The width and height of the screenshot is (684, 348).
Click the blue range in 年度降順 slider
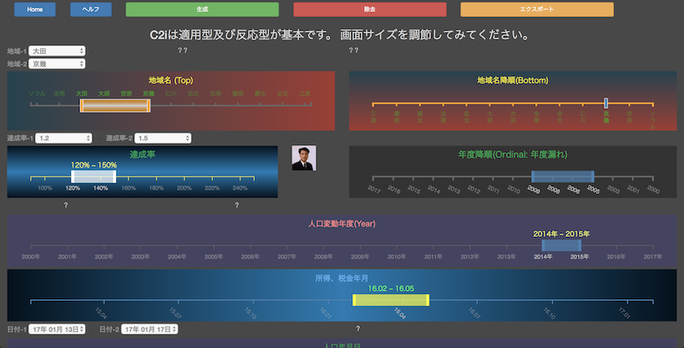coord(562,177)
